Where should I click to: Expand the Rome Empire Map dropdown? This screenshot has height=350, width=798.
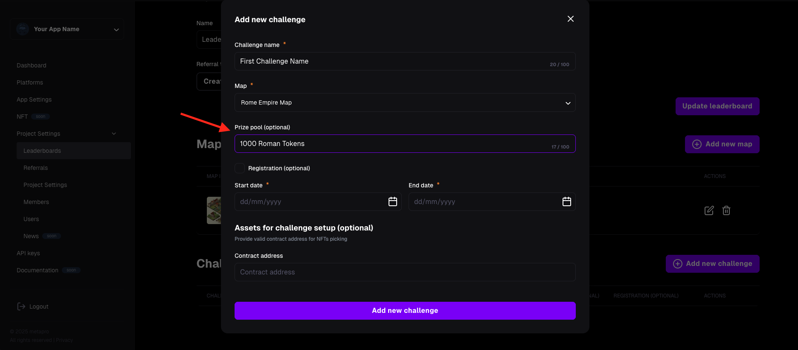tap(405, 102)
